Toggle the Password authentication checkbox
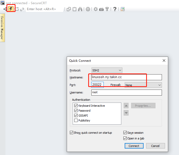Screen dimensions: 179x155 coord(76,110)
